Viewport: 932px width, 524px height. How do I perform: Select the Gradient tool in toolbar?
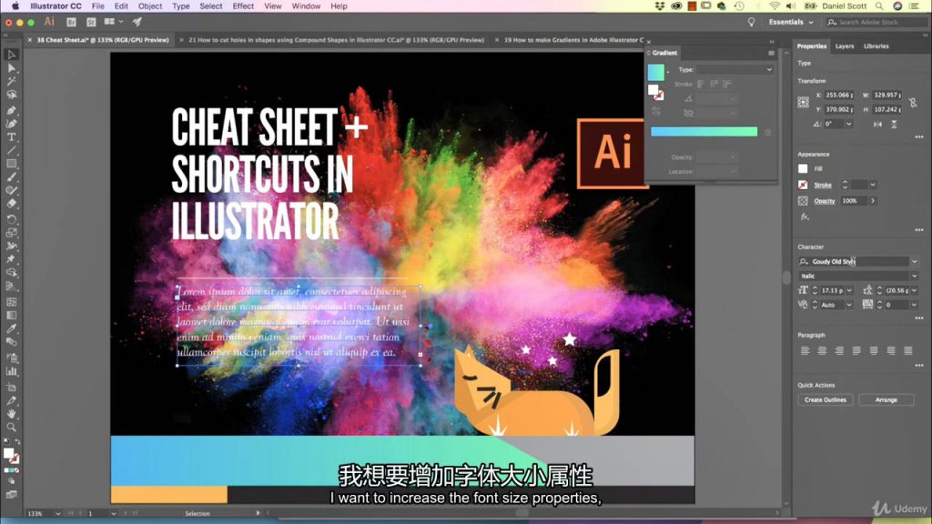[11, 316]
